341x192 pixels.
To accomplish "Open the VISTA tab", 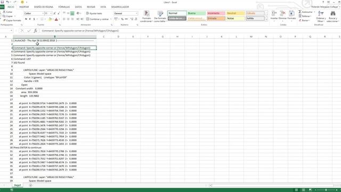I will click(x=103, y=7).
